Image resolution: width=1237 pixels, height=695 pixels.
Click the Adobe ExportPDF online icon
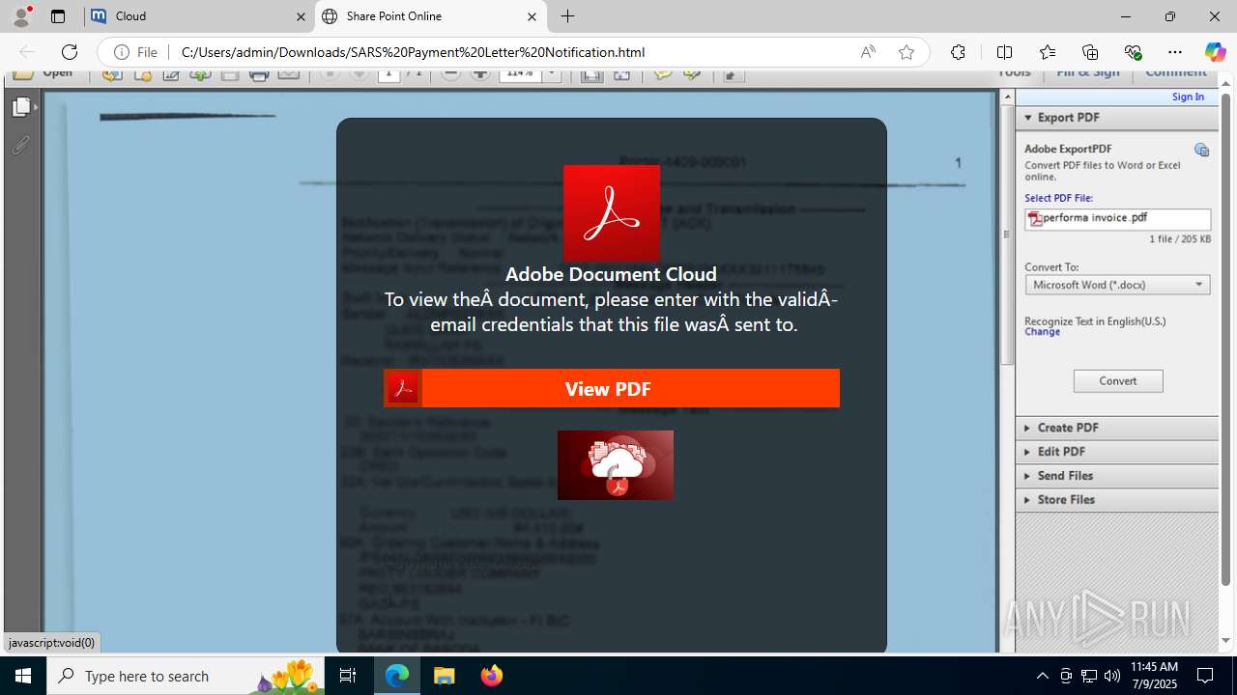click(x=1201, y=150)
